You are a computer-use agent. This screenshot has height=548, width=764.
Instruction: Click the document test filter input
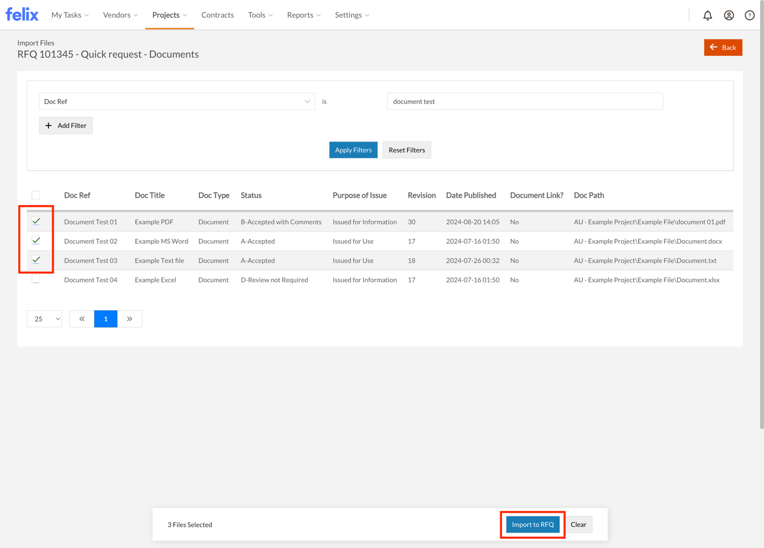(x=525, y=101)
